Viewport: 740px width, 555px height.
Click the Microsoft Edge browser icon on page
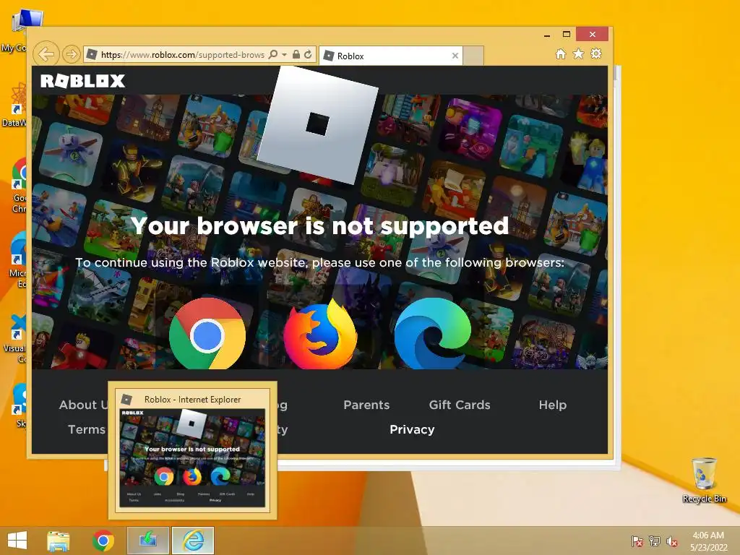point(432,333)
